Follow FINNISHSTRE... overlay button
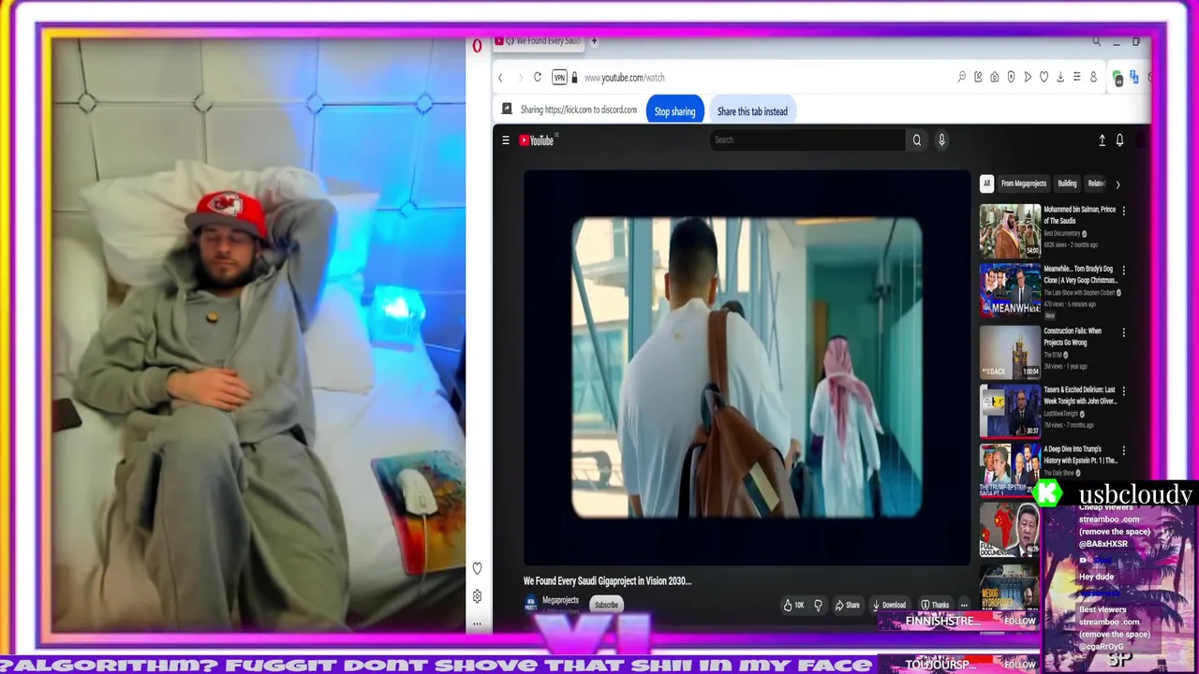The height and width of the screenshot is (674, 1199). click(x=1019, y=622)
